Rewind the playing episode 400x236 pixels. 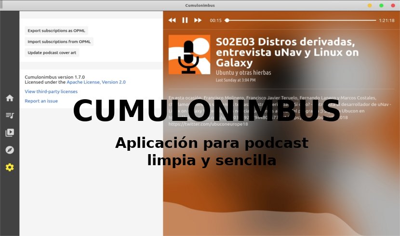(172, 20)
